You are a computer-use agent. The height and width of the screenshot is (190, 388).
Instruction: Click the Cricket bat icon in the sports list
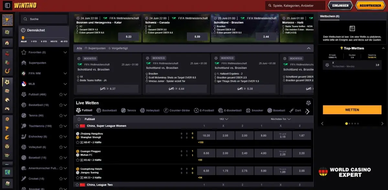24,178
